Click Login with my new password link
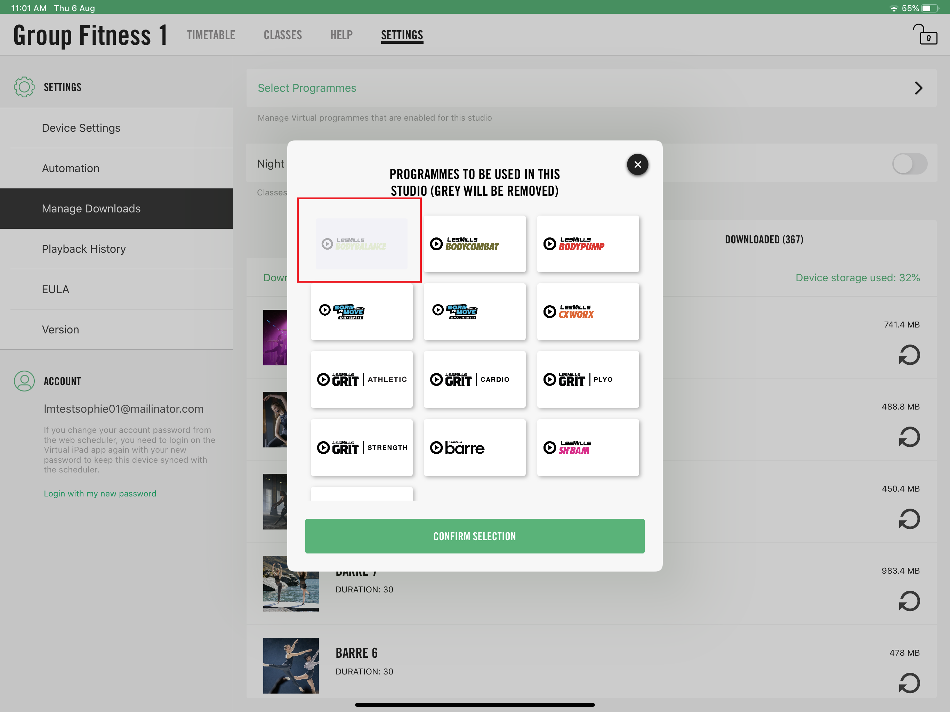950x712 pixels. point(100,493)
